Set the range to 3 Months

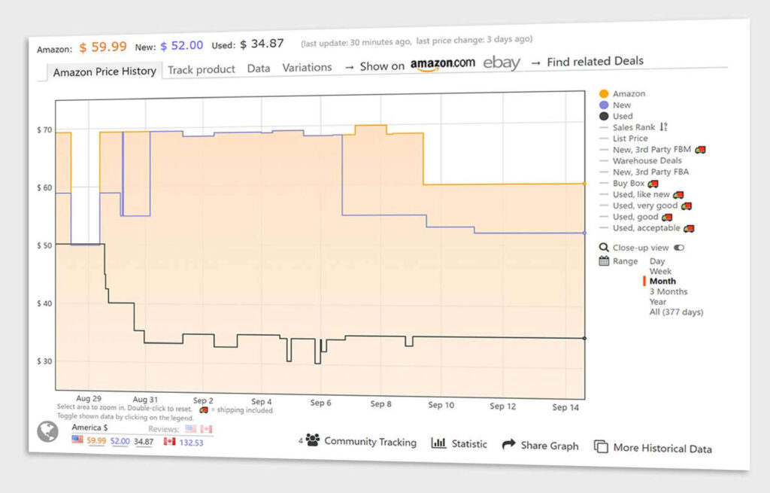668,291
